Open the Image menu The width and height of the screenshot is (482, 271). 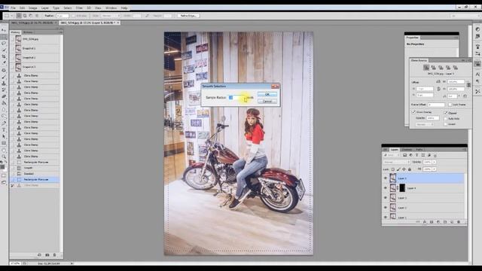click(x=32, y=8)
